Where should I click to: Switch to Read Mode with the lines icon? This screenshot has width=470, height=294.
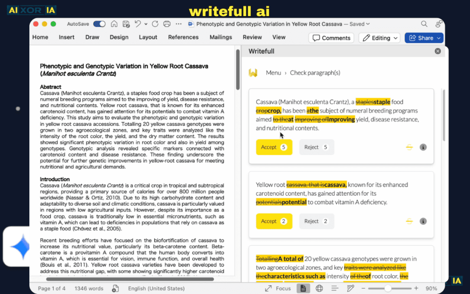[334, 288]
